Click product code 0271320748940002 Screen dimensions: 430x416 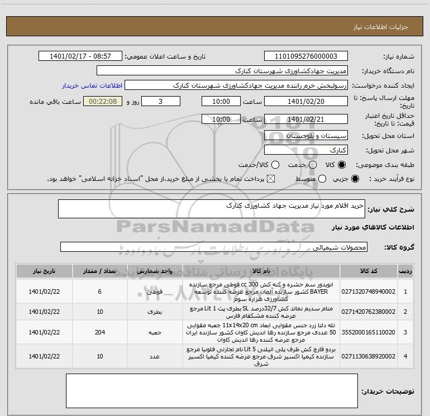[x=369, y=291]
